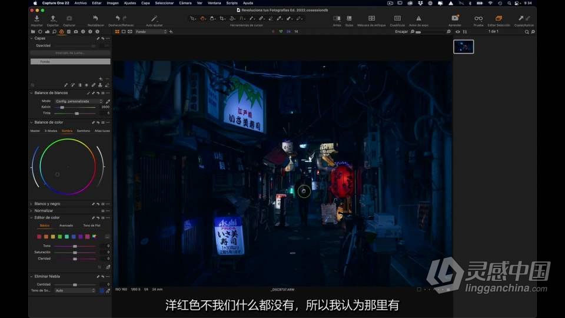Viewport: 565px width, 318px height.
Task: Select the image thumbnail in the browser
Action: click(x=463, y=47)
